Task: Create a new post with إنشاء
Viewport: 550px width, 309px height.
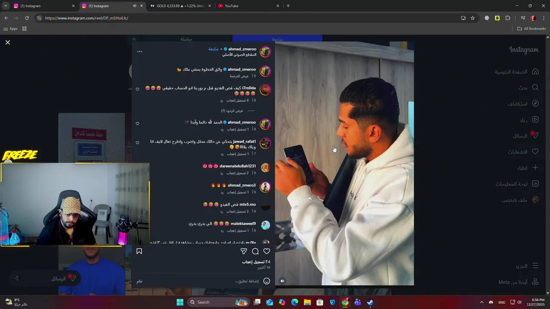Action: tap(528, 168)
